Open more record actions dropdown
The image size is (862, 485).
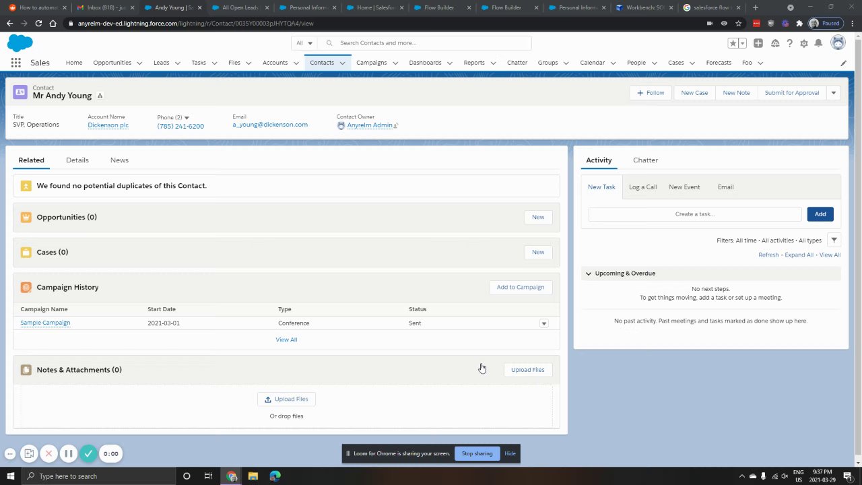(x=834, y=93)
